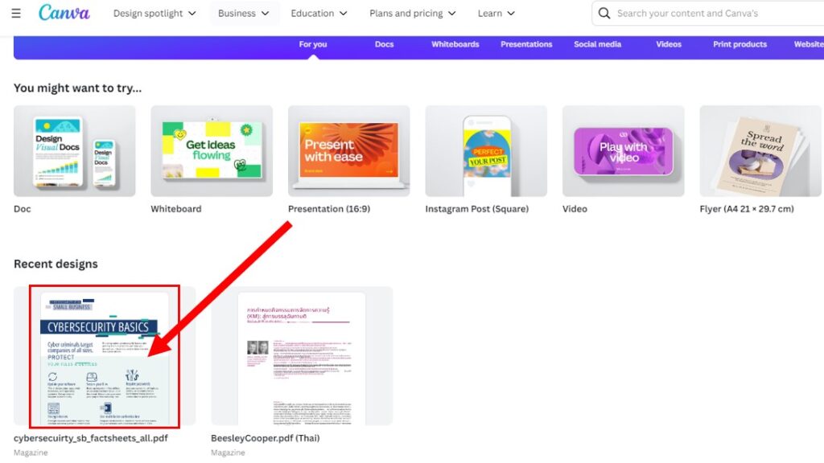This screenshot has height=463, width=824.
Task: Switch to the Videos tab
Action: 668,44
